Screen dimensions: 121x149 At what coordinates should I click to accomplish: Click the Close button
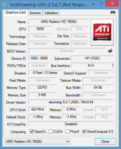coord(105,141)
